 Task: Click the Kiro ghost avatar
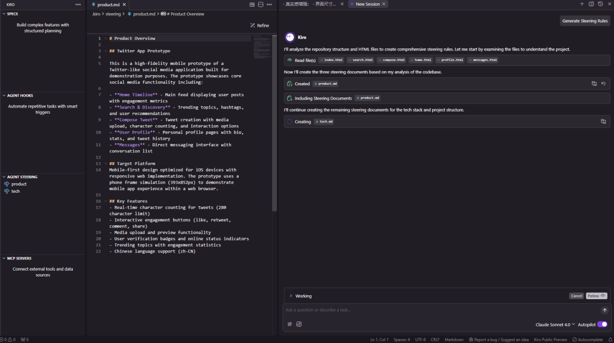290,37
